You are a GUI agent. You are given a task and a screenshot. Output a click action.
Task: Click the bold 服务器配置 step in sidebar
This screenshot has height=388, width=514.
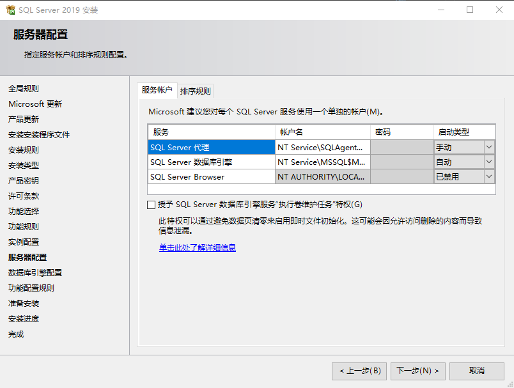pyautogui.click(x=27, y=257)
